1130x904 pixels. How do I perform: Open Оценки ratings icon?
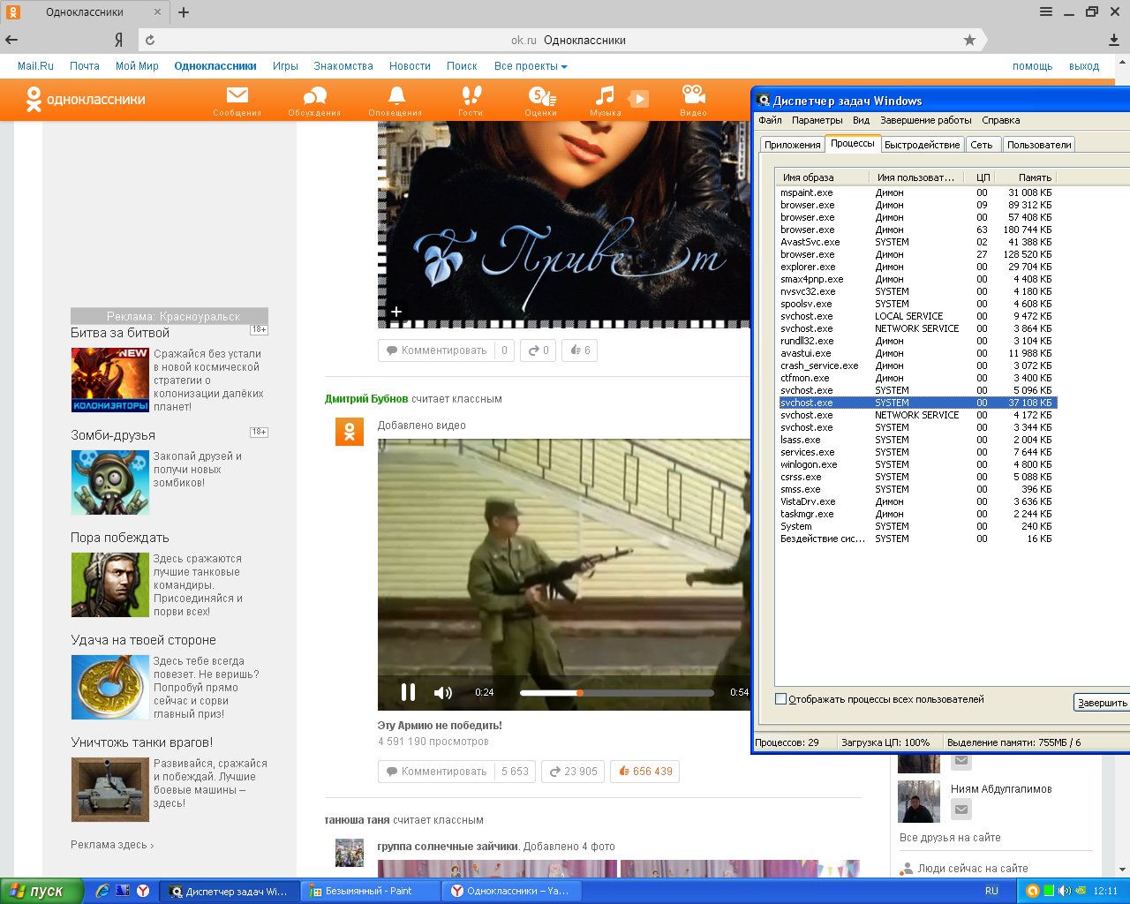540,98
